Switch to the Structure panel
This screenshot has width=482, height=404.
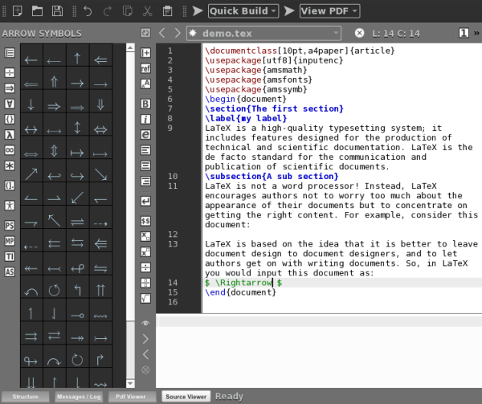coord(25,397)
